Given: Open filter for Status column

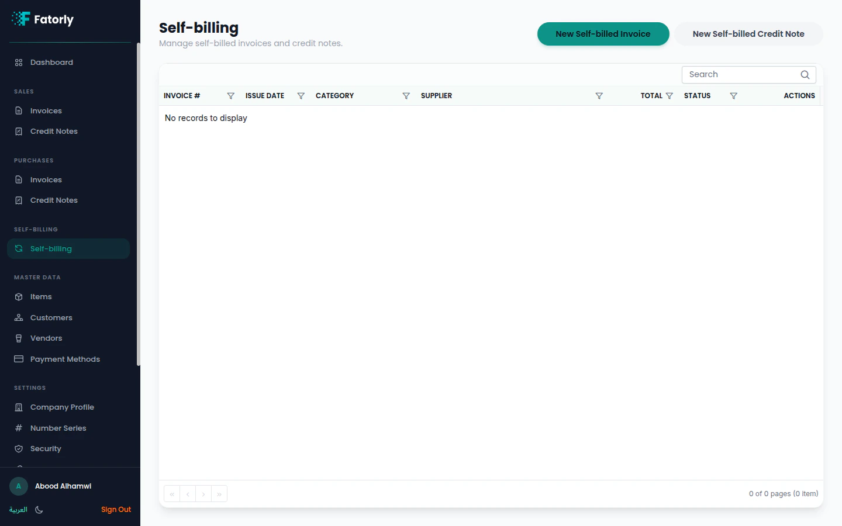Looking at the screenshot, I should click(x=734, y=96).
